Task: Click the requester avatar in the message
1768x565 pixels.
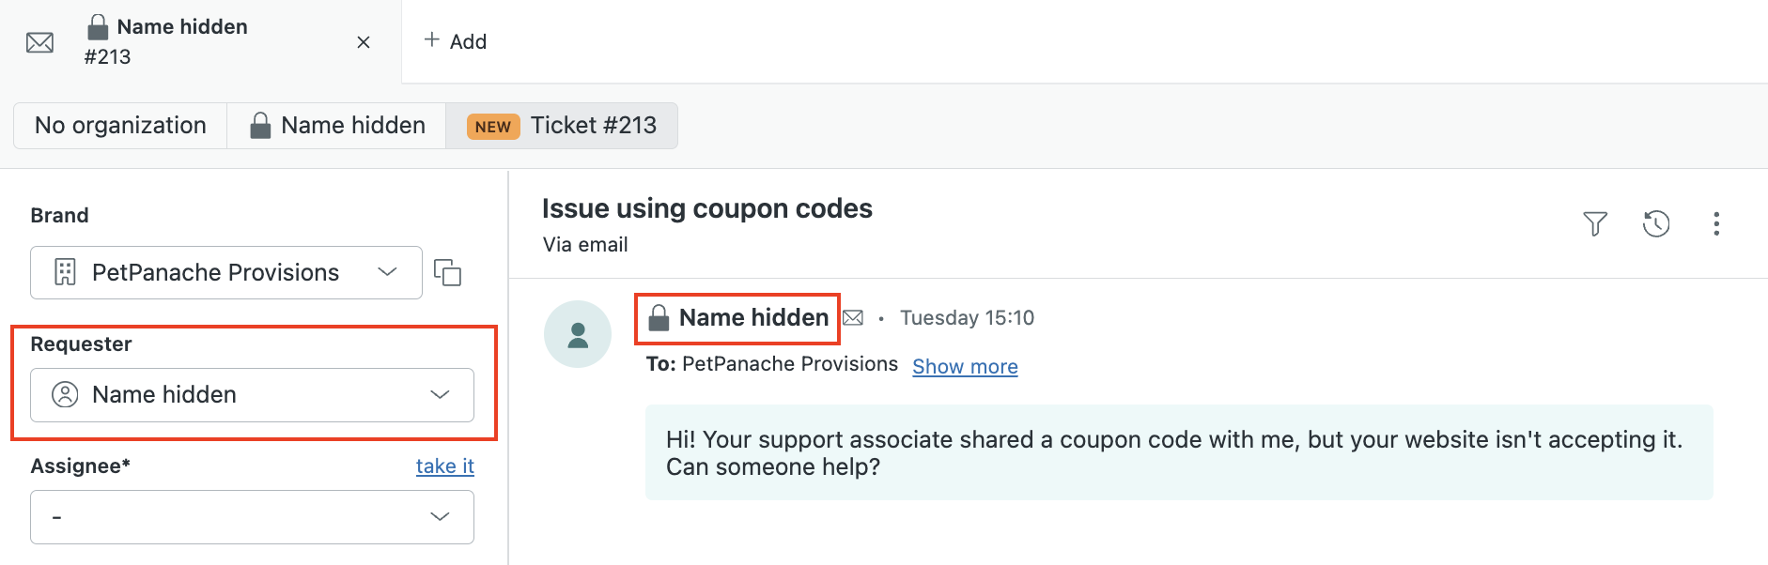Action: pyautogui.click(x=578, y=334)
